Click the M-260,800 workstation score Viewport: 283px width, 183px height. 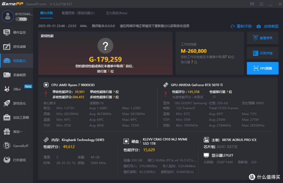[194, 51]
